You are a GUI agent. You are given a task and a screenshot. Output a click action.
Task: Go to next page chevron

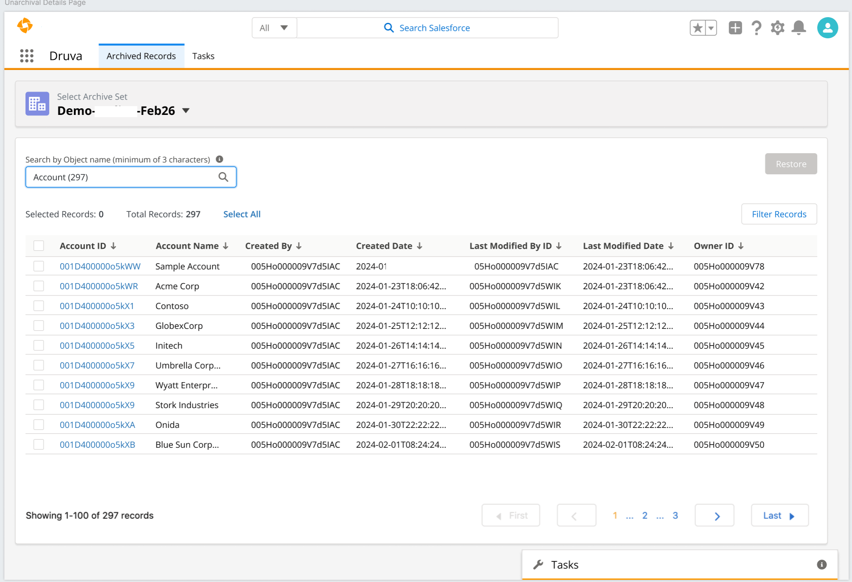[x=715, y=516]
